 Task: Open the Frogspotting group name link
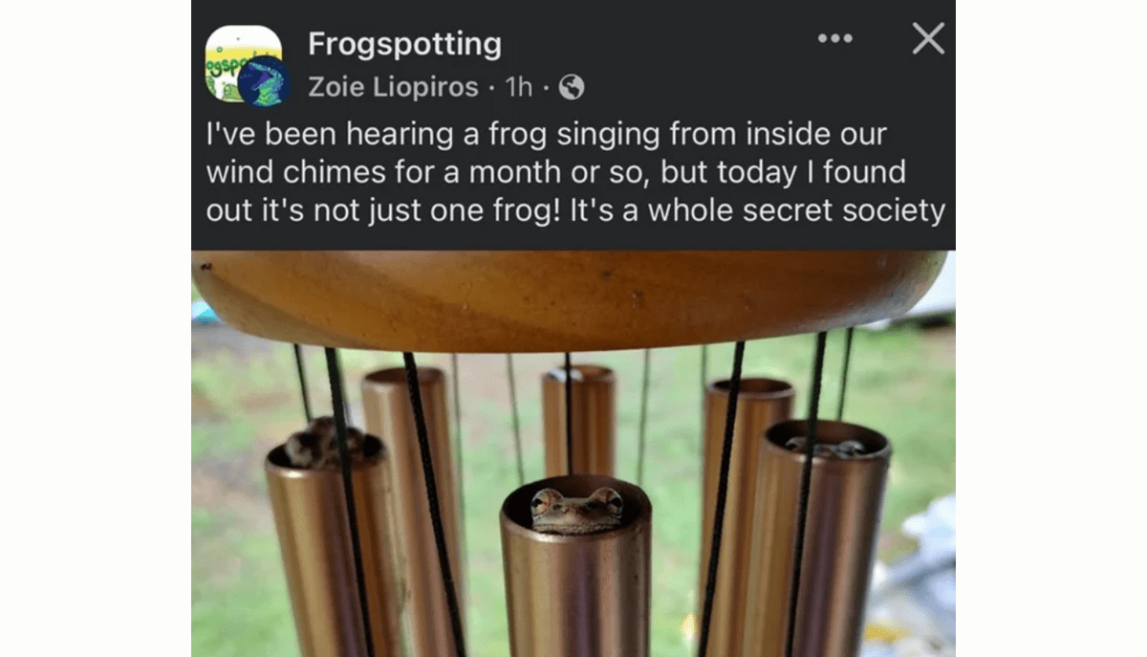404,44
